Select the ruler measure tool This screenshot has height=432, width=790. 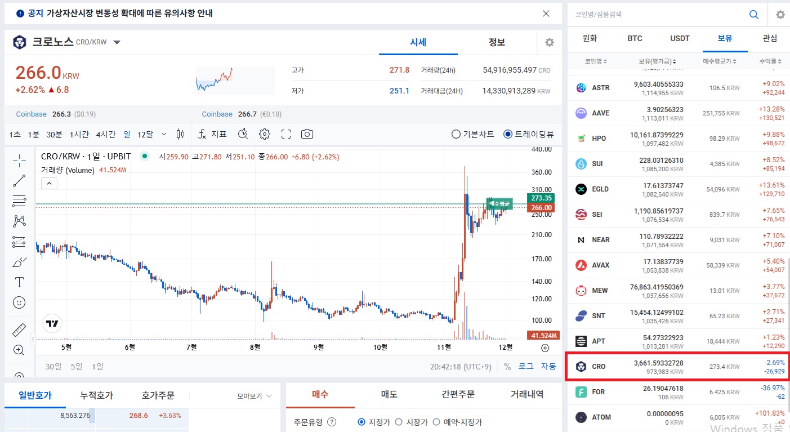click(x=19, y=329)
